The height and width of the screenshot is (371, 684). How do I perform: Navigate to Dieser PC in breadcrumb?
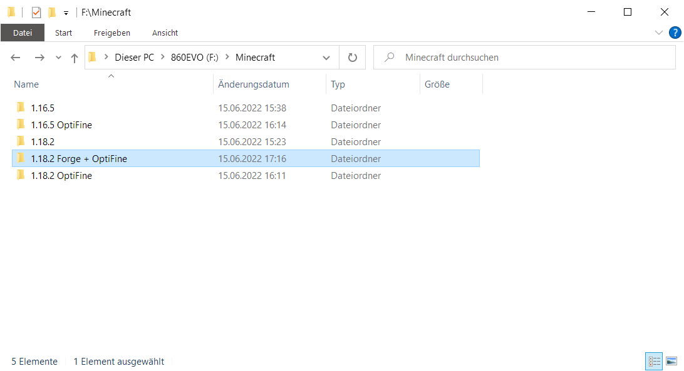point(134,58)
